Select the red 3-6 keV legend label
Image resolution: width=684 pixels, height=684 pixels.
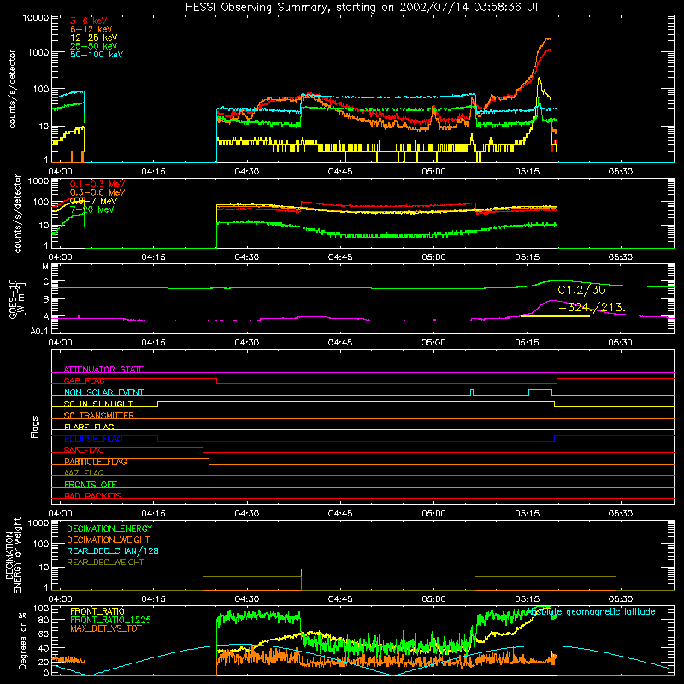(x=89, y=21)
